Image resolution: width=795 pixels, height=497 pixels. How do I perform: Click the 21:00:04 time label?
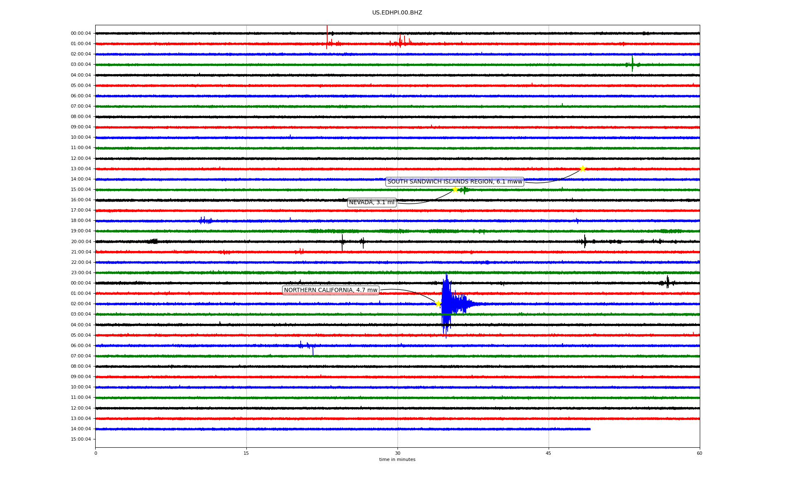tap(81, 252)
